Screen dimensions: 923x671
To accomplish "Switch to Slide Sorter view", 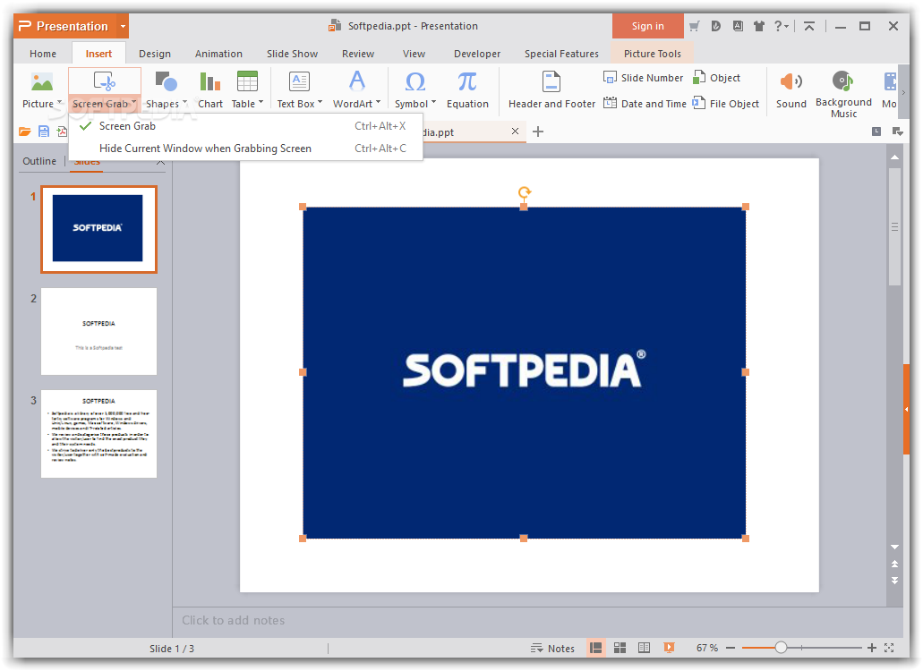I will click(620, 648).
